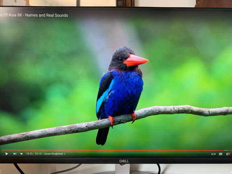Jump to the unplayed end of the timeline
The image size is (232, 174).
point(228,150)
